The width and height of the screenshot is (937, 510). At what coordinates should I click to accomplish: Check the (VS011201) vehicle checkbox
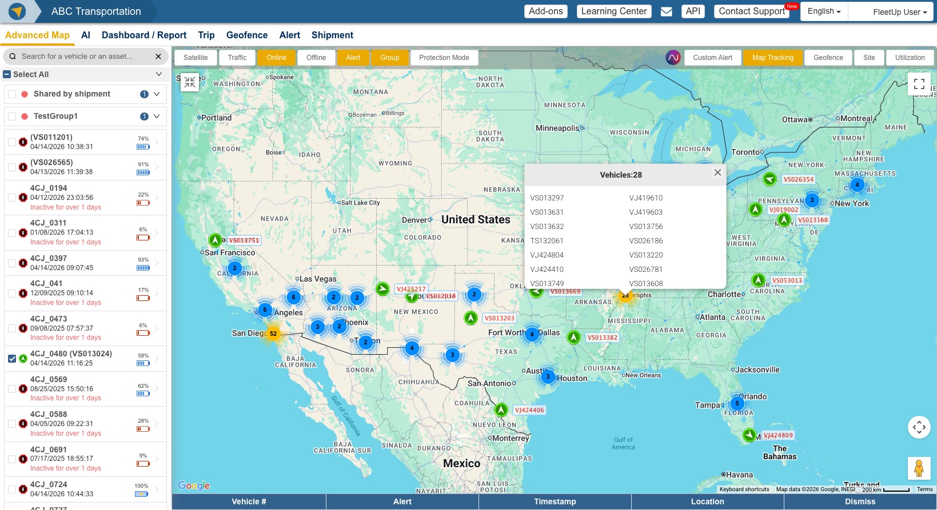[12, 142]
